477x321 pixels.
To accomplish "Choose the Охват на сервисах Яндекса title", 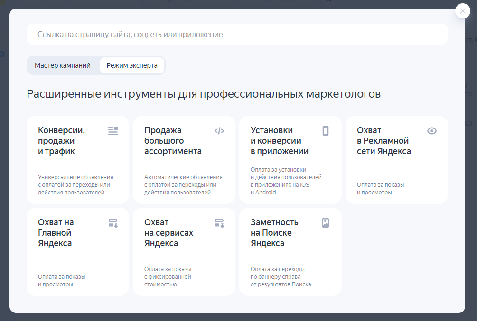I will [169, 233].
